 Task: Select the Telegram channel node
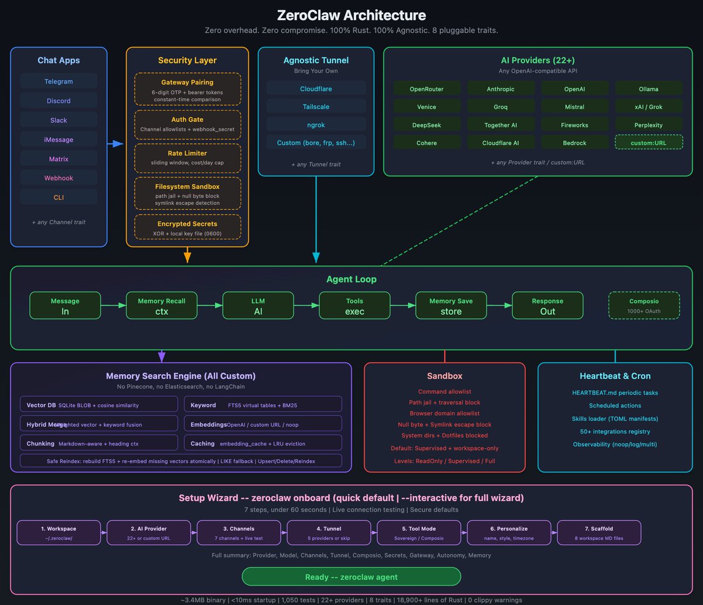(59, 81)
